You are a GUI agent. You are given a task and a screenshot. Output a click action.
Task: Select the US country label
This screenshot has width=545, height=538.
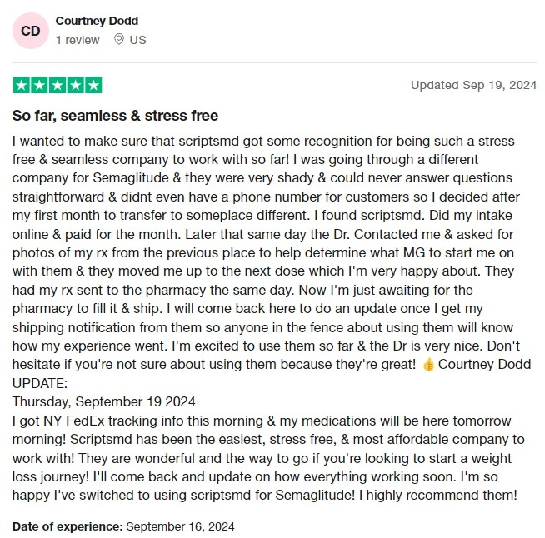pyautogui.click(x=138, y=40)
